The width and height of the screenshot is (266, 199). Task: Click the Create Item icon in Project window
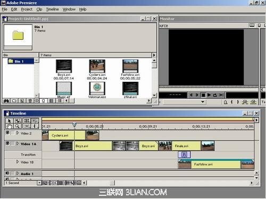click(x=22, y=101)
